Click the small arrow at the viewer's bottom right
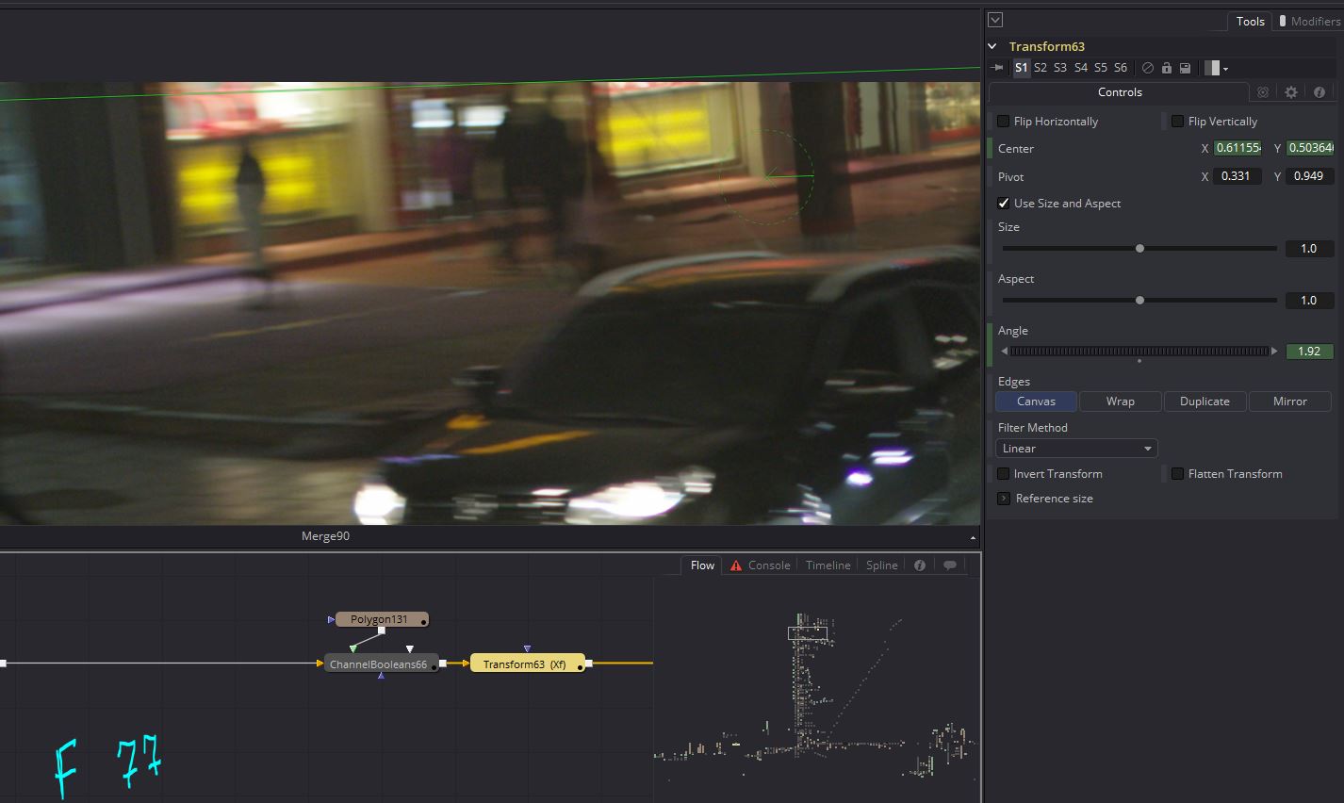The width and height of the screenshot is (1344, 803). (973, 537)
